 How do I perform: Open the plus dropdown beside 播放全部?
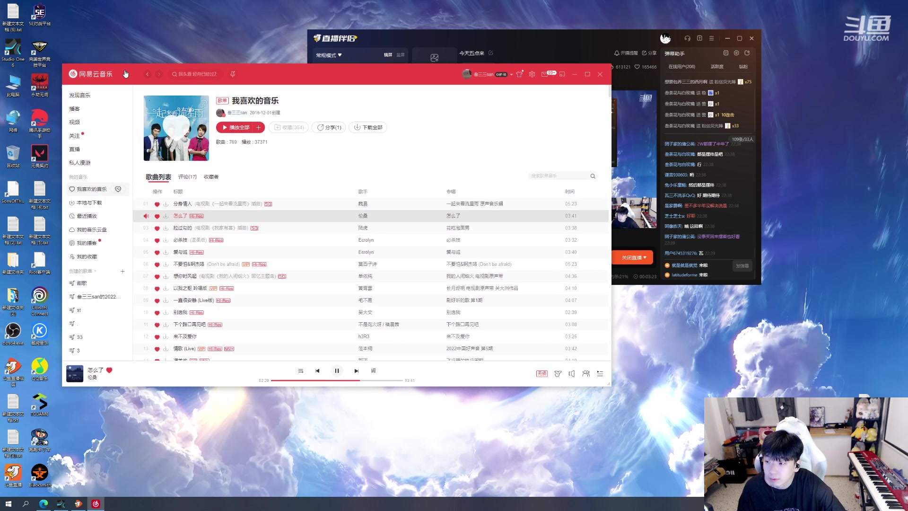(259, 128)
